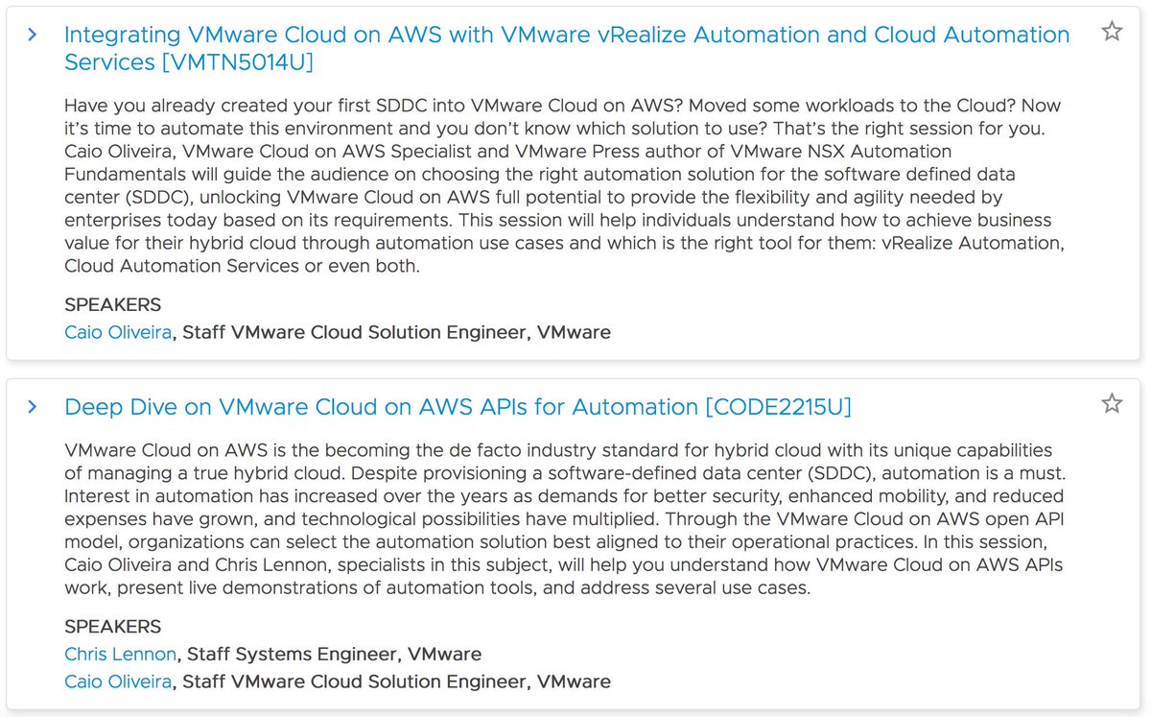The width and height of the screenshot is (1151, 717).
Task: Open Deep Dive on VMware Cloud APIs title
Action: [458, 407]
